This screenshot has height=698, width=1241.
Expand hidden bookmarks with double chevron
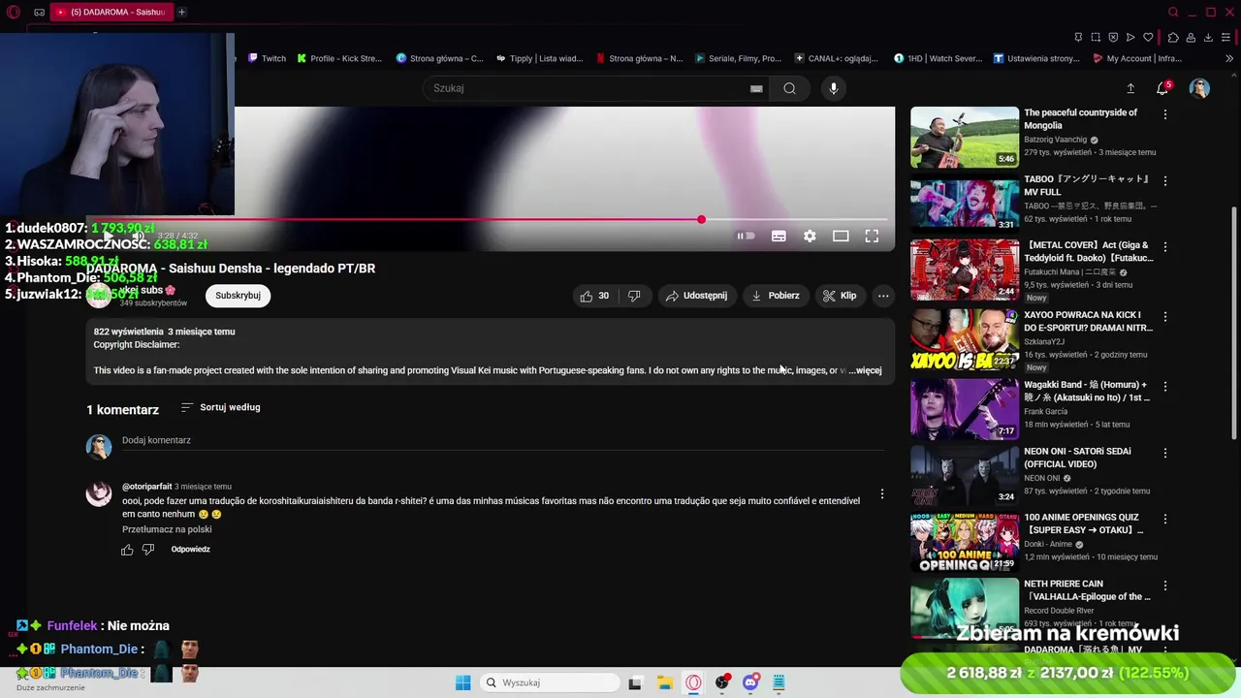tap(1229, 58)
